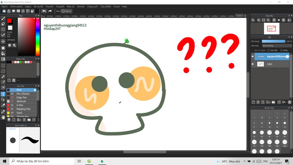Select brush size 100 preset
Screen dimensions: 293x165
[262, 142]
